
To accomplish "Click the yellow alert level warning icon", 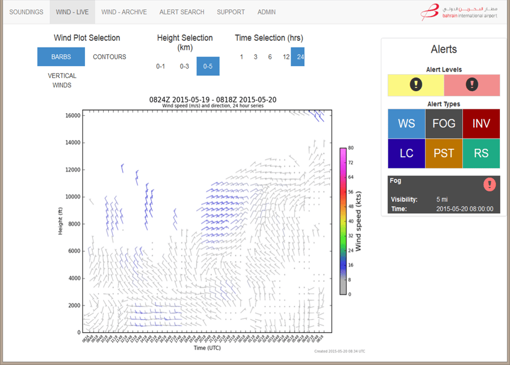I will coord(416,85).
